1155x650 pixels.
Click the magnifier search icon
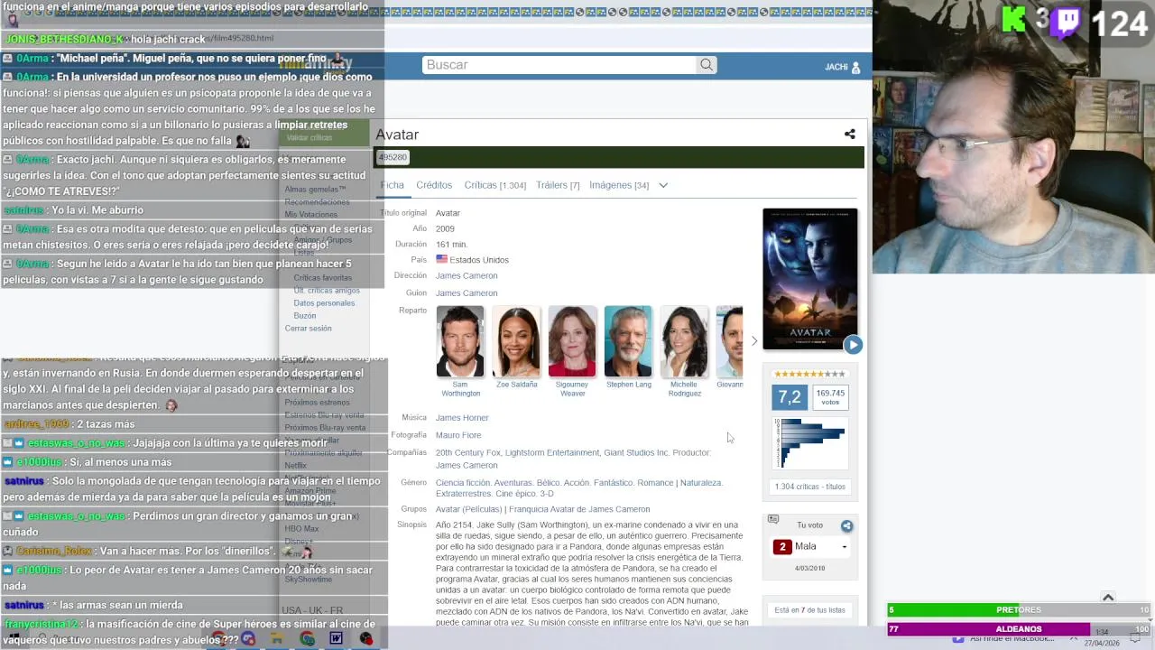tap(707, 65)
